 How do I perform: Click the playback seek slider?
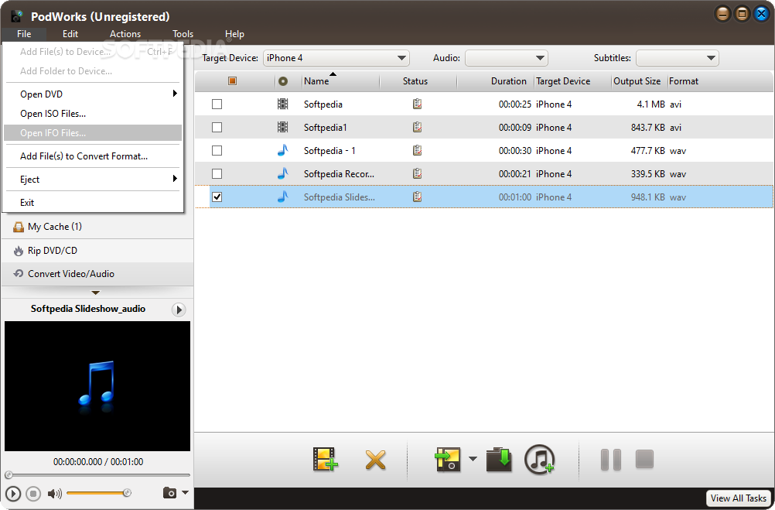[x=97, y=475]
